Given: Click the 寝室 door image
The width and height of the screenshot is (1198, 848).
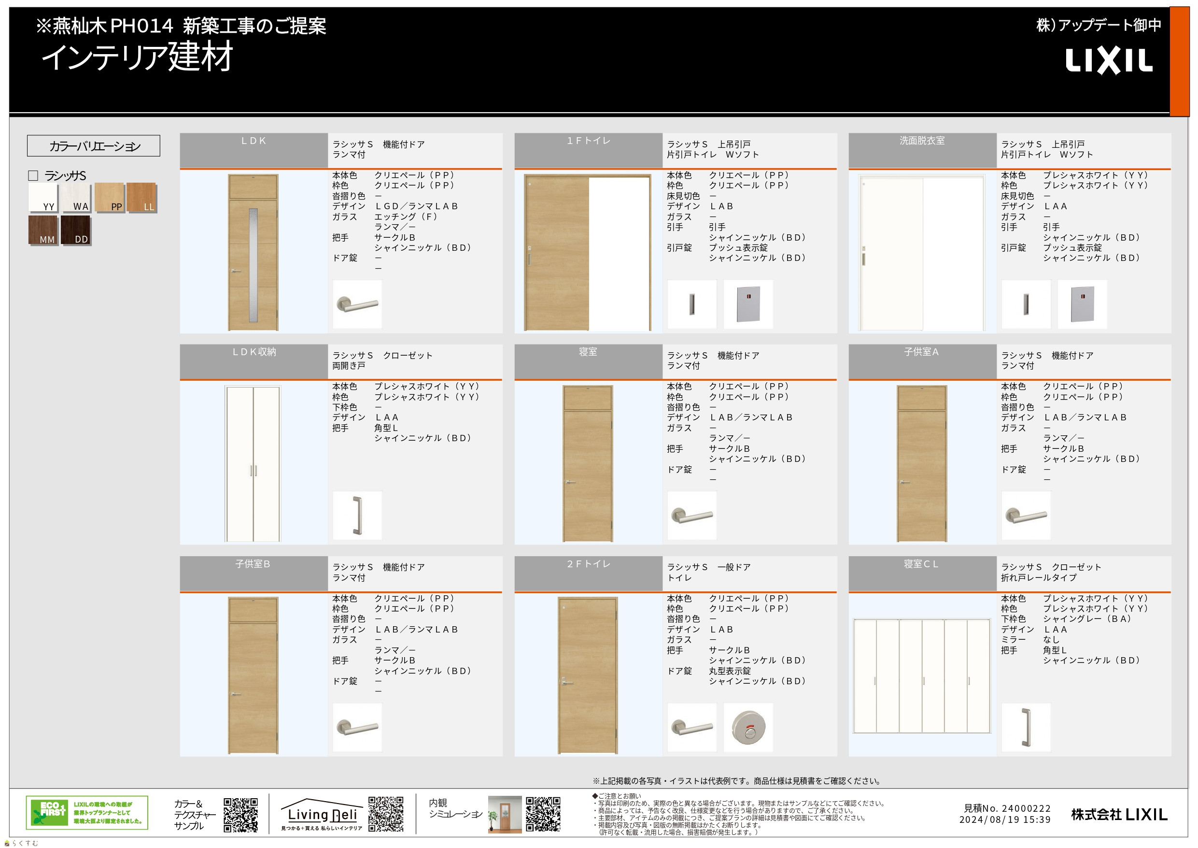Looking at the screenshot, I should pos(588,464).
